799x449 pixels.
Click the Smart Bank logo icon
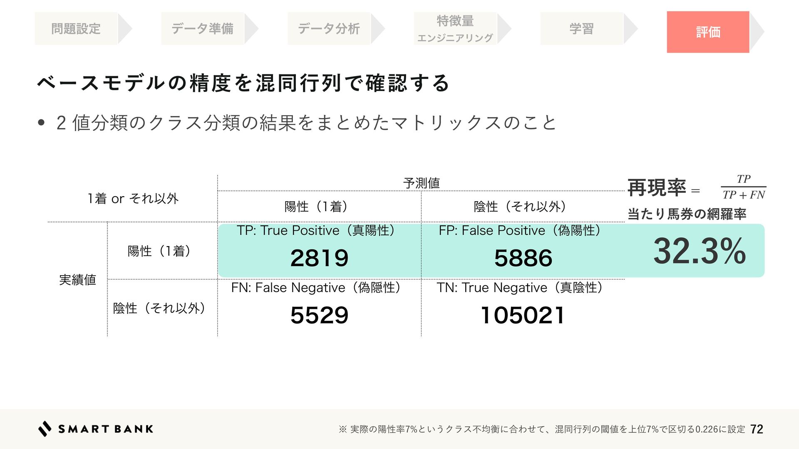pos(45,429)
